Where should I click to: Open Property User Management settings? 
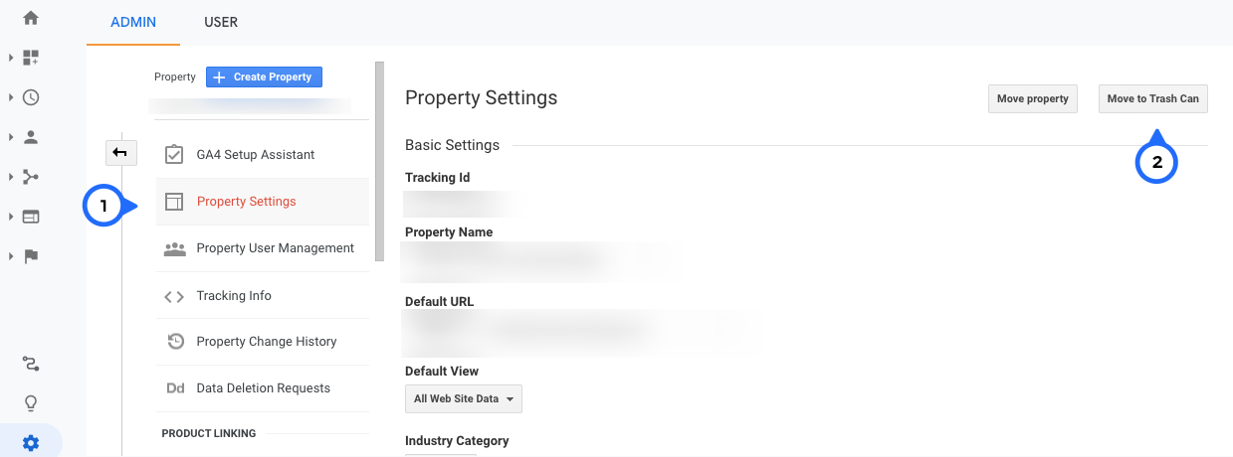275,248
